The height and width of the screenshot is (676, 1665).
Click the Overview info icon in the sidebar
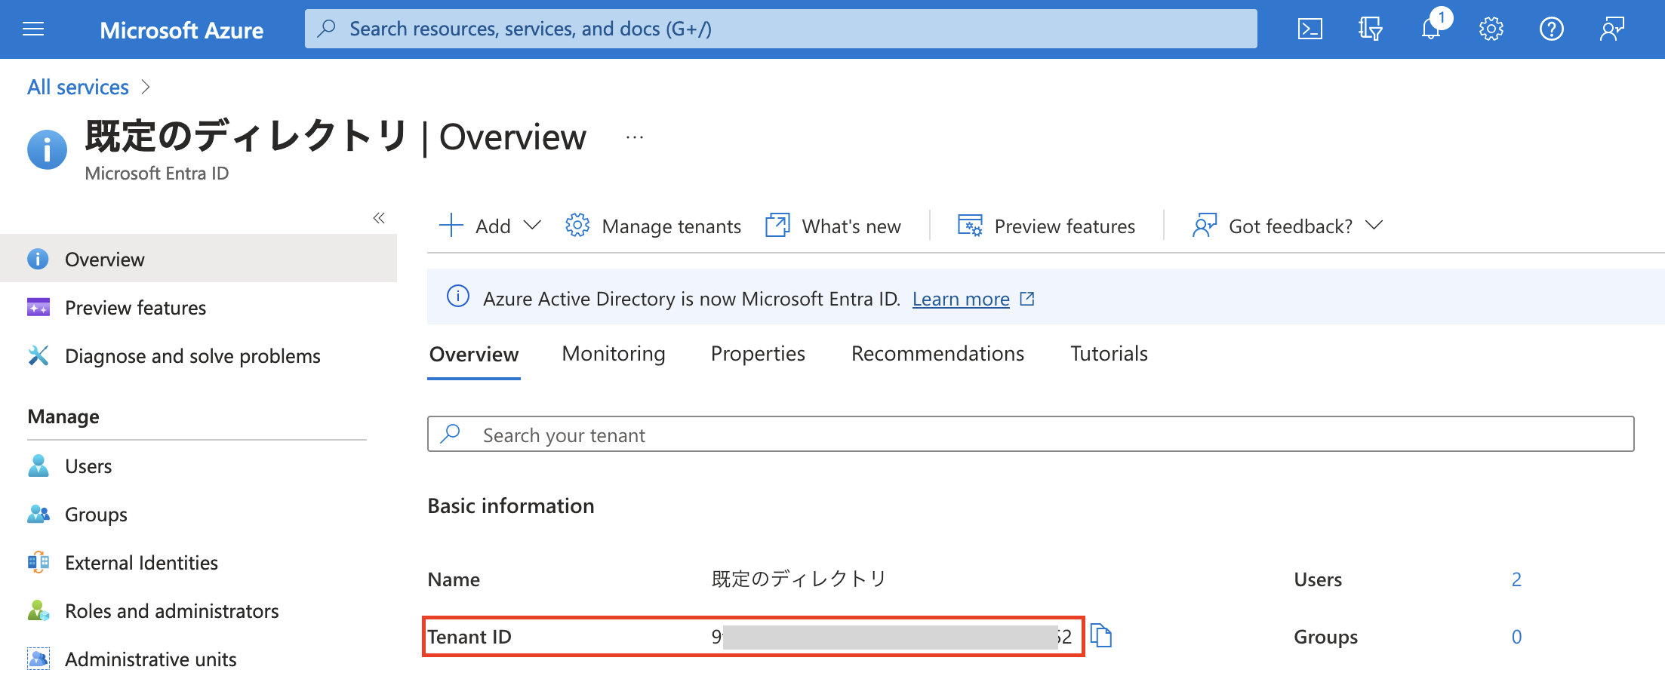[x=38, y=259]
